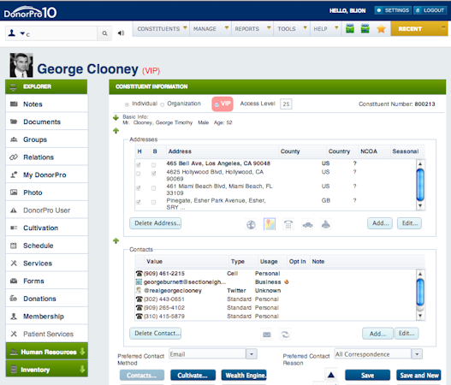The height and width of the screenshot is (385, 451).
Task: Toggle the VIP checkbox
Action: click(217, 104)
